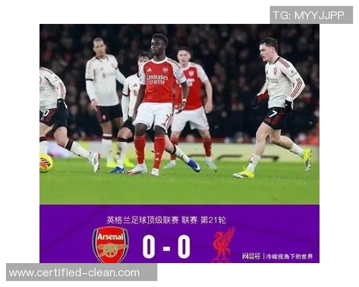Select the 第21轮 round label
This screenshot has height=287, width=359.
(213, 220)
